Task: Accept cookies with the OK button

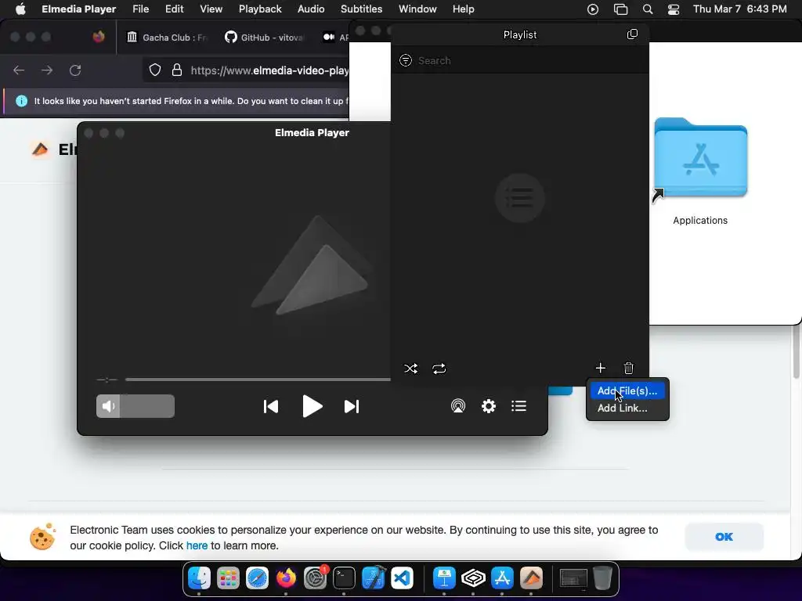Action: [724, 537]
